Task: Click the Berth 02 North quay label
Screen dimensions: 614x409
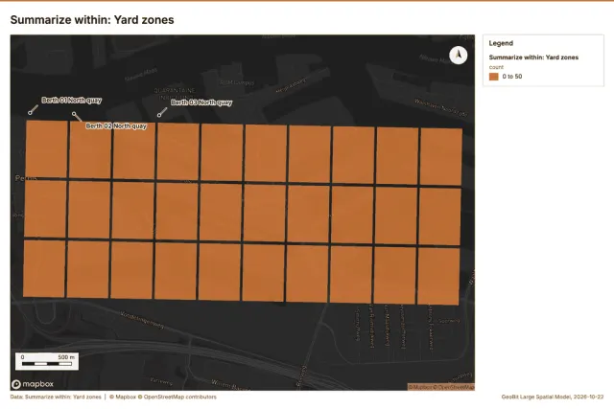Action: click(x=116, y=125)
